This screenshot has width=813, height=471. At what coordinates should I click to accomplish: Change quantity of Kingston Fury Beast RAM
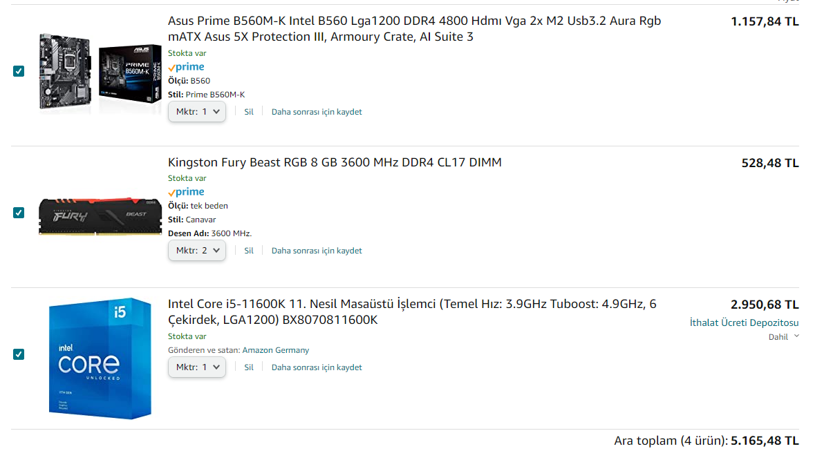pyautogui.click(x=197, y=251)
